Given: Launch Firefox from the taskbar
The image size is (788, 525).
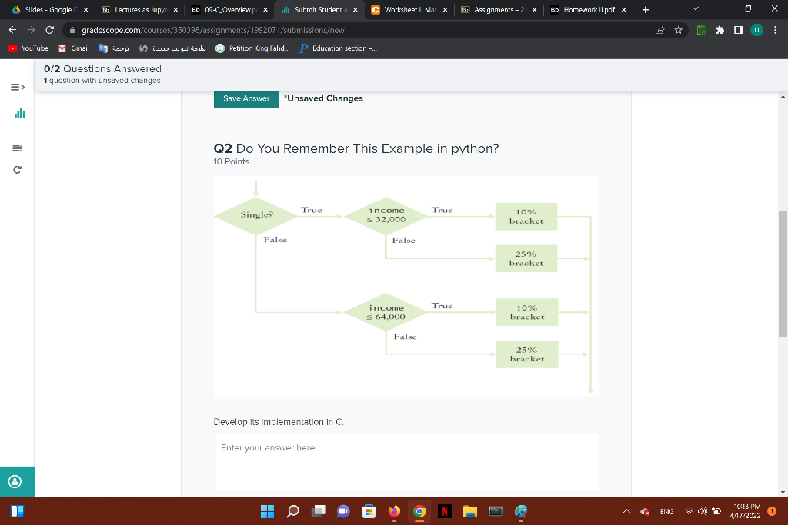Looking at the screenshot, I should click(394, 510).
